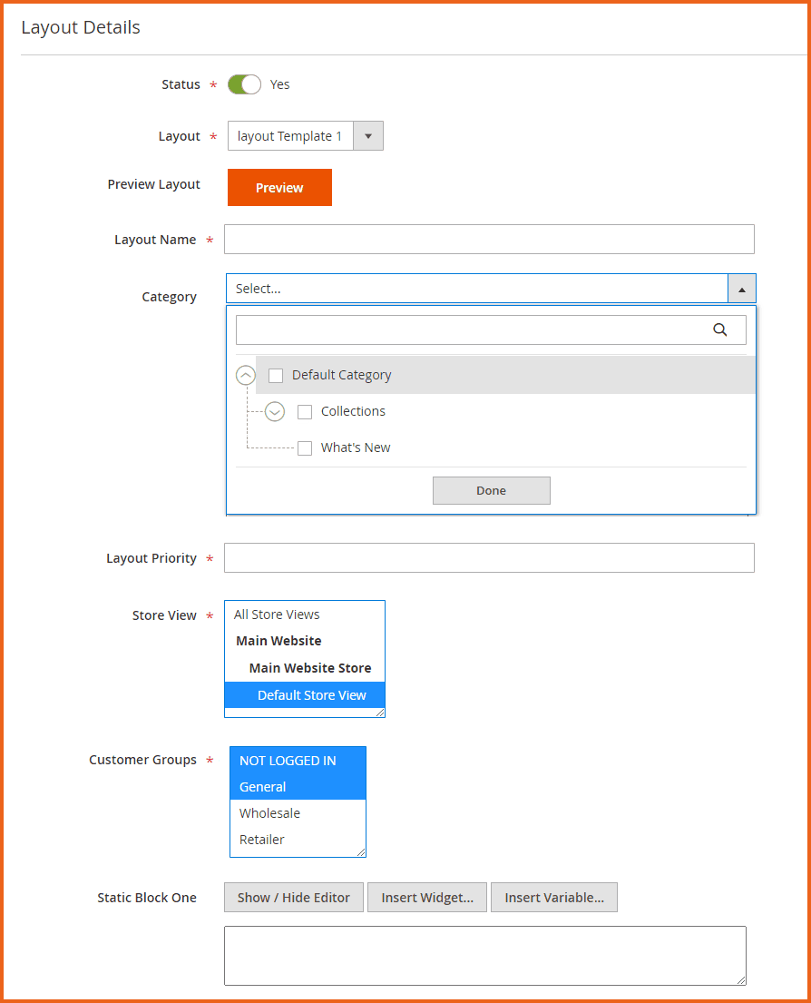The height and width of the screenshot is (1003, 811).
Task: Click Insert Variable button
Action: 554,898
